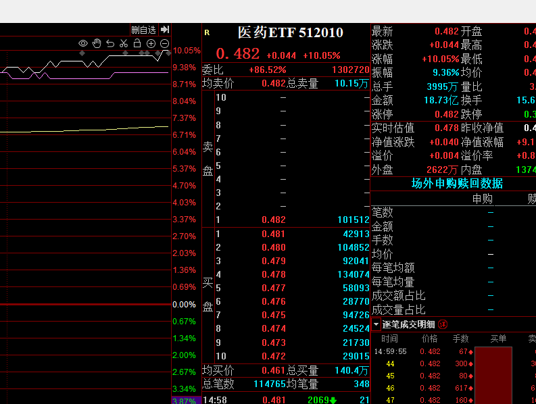The height and width of the screenshot is (404, 536).
Task: Click buy level 2 price 0.480
Action: click(x=274, y=247)
